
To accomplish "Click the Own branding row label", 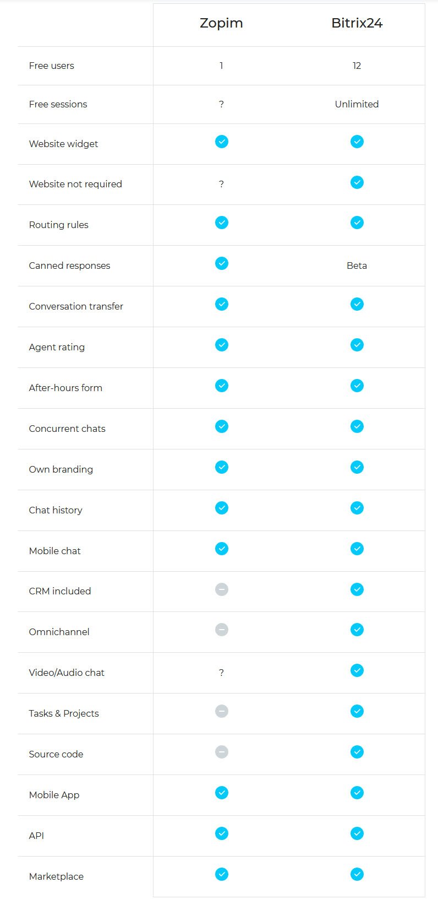I will (61, 469).
